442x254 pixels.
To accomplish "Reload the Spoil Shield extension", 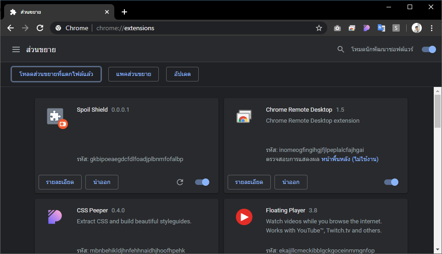I will tap(180, 182).
